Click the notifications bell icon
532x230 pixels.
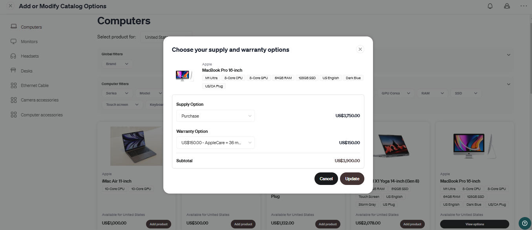click(x=490, y=6)
